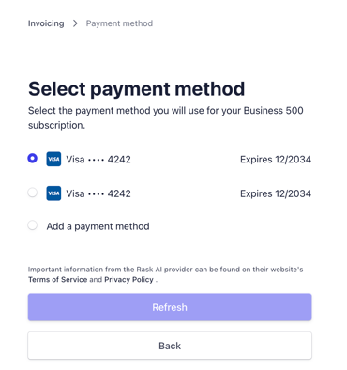
Task: Open the Privacy Policy link
Action: 128,279
